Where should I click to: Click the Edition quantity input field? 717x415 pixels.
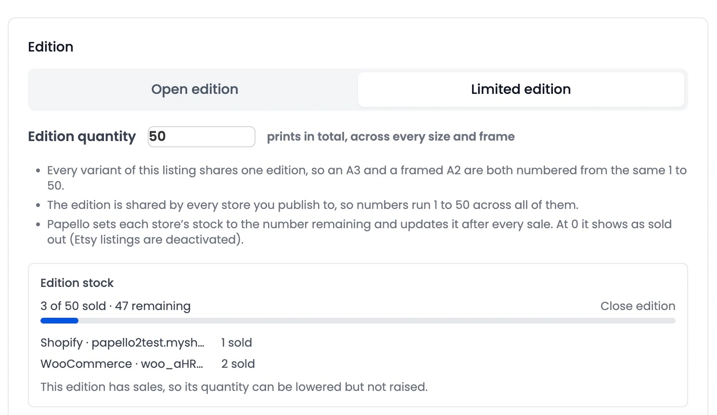(x=201, y=137)
